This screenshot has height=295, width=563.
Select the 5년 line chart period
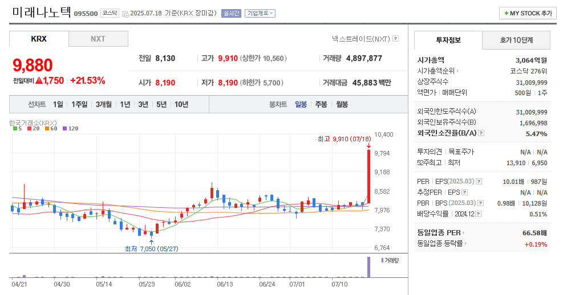161,104
